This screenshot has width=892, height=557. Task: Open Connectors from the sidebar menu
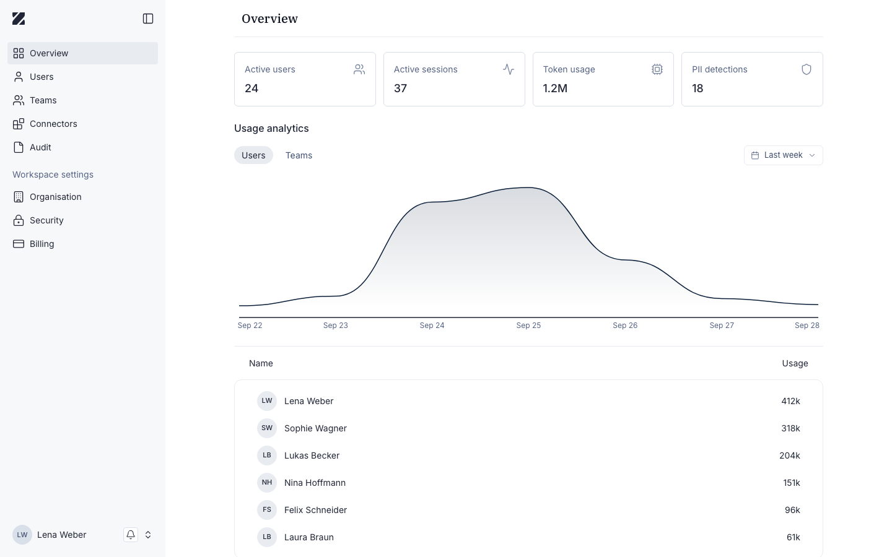82,124
